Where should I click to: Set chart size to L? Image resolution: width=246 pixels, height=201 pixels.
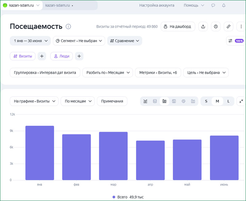point(228,101)
